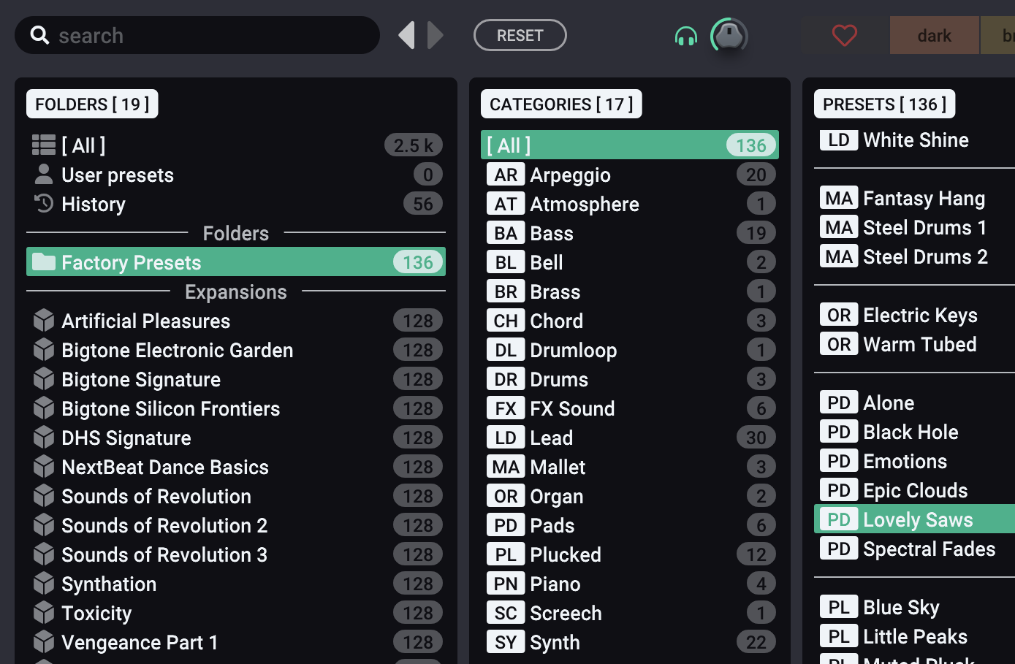Filter by the dark tag
The height and width of the screenshot is (664, 1015).
point(934,35)
